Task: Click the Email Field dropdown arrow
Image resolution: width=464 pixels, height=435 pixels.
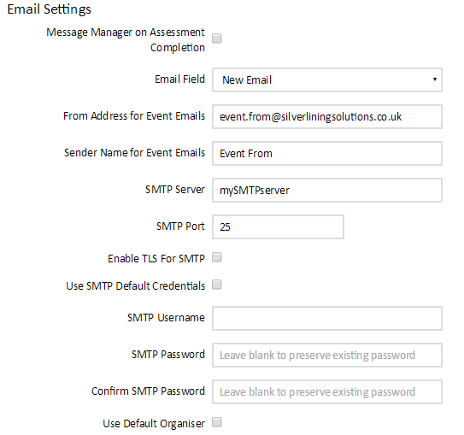Action: click(434, 79)
